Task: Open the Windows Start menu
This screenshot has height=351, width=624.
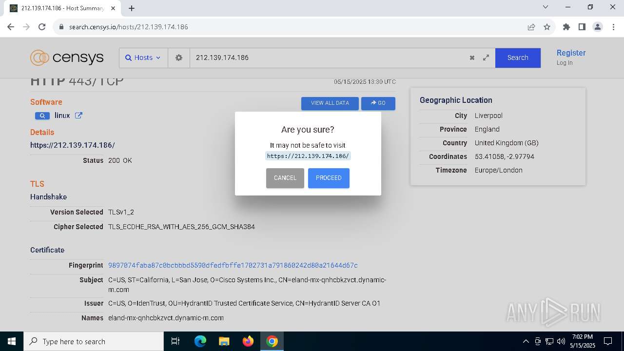Action: (12, 341)
